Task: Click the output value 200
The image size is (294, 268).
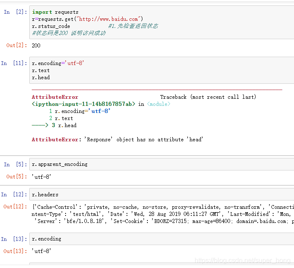Action: coord(36,45)
